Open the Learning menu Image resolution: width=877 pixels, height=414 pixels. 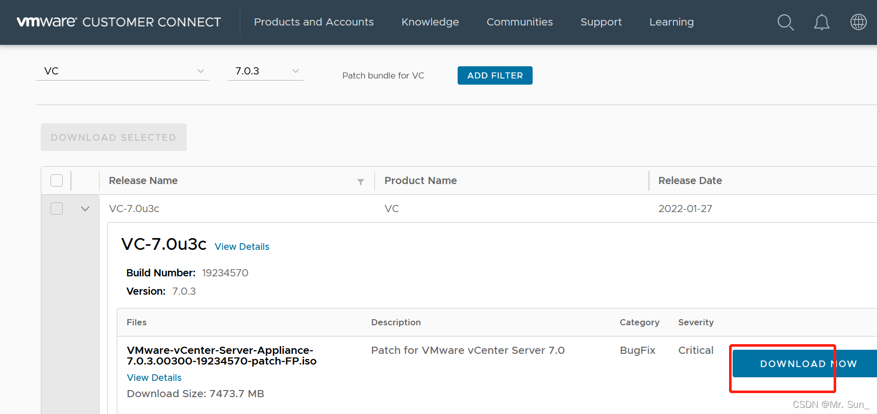pos(671,22)
